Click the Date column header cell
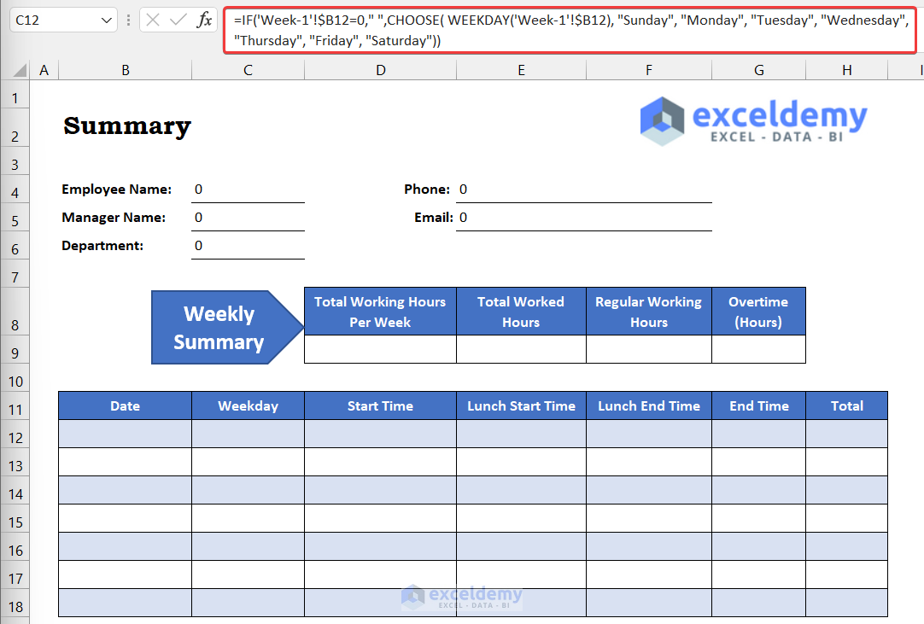The width and height of the screenshot is (924, 624). click(x=125, y=405)
